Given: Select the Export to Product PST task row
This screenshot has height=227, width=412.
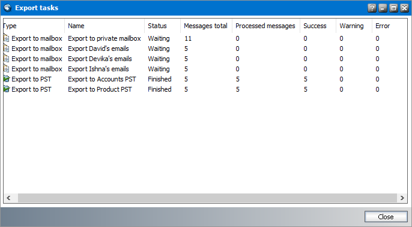Looking at the screenshot, I should tap(205, 89).
